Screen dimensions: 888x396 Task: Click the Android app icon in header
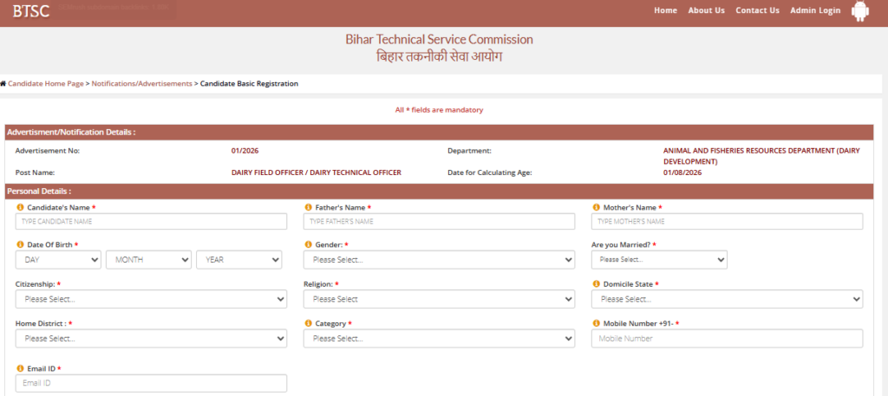pyautogui.click(x=859, y=11)
